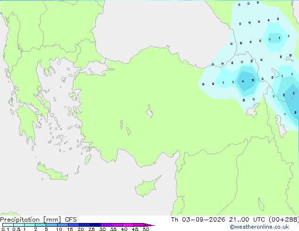Select the 0.1–0.5 mm lightest legend swatch
The image size is (299, 231).
(x=8, y=225)
